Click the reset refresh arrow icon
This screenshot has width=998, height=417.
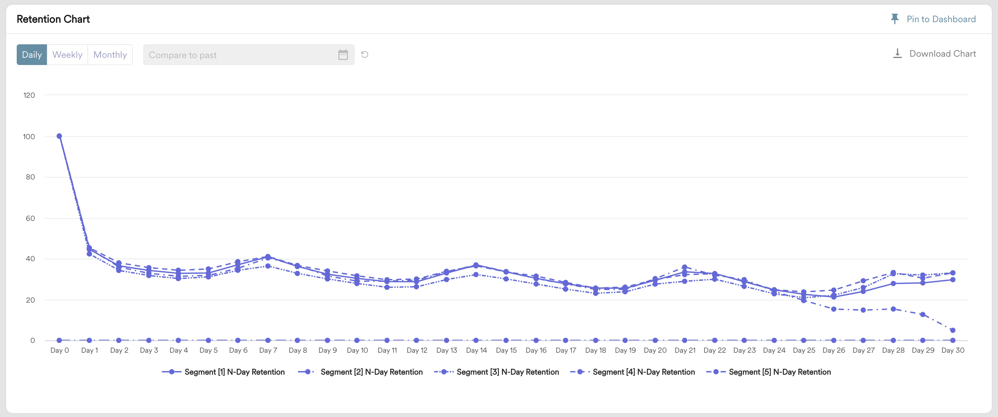coord(365,54)
